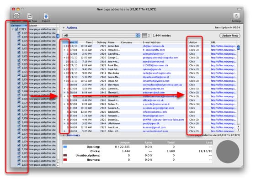Click the gray pie chart in Summary
256x179 pixels.
[228, 152]
